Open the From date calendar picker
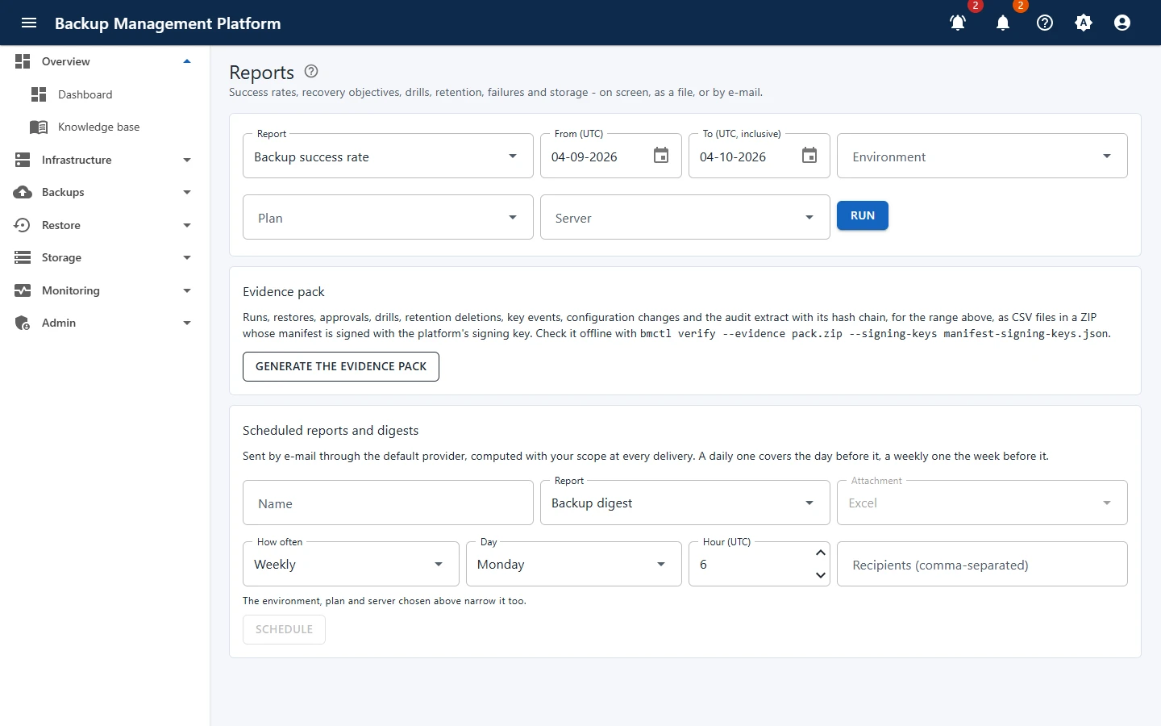This screenshot has width=1161, height=726. click(661, 156)
